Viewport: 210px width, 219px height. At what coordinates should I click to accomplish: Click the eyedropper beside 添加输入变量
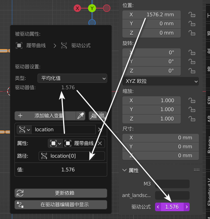pos(81,116)
